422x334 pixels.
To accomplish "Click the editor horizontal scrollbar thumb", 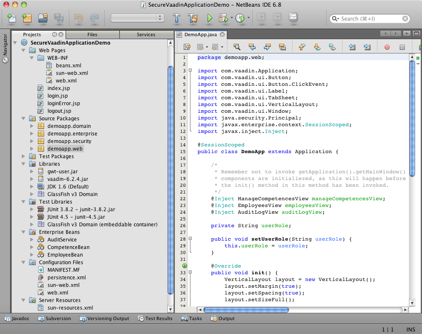I will 246,310.
